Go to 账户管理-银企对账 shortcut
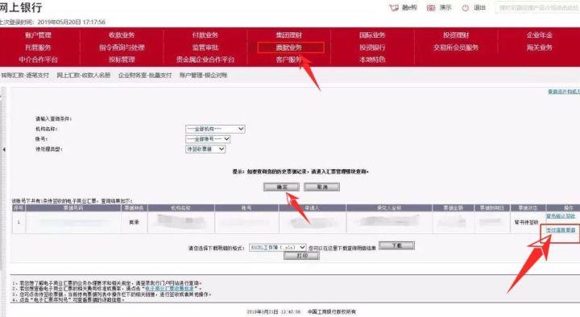 204,76
